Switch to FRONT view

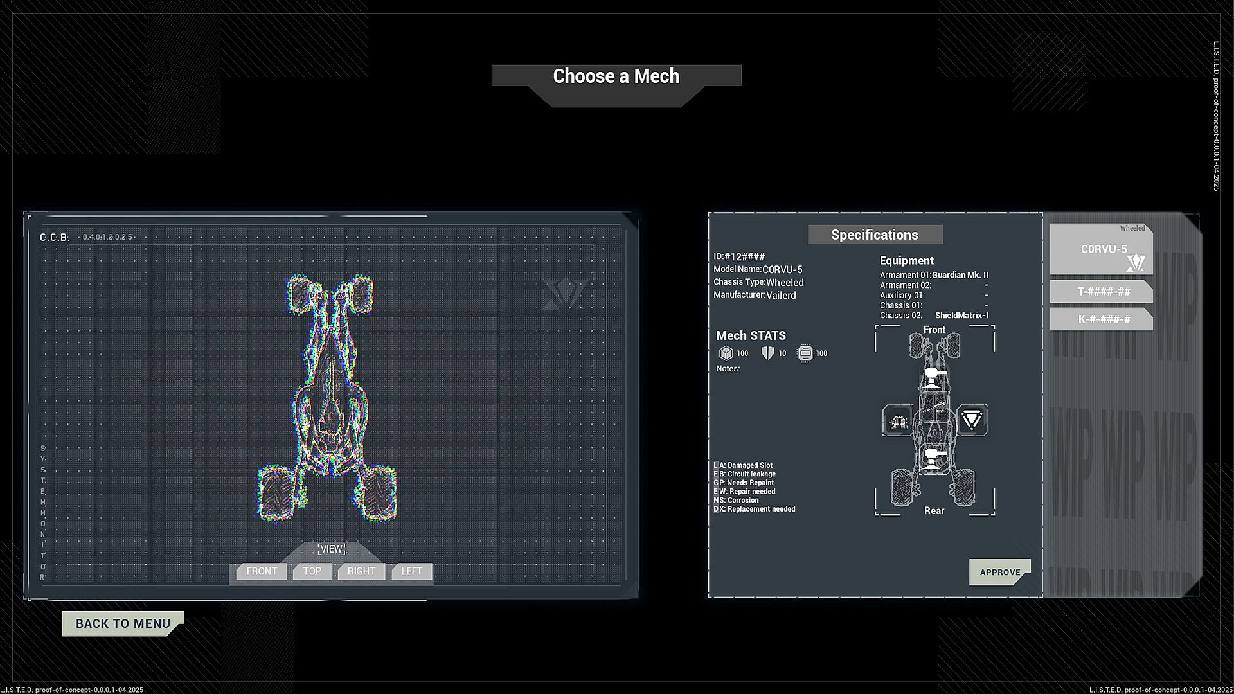[x=262, y=571]
